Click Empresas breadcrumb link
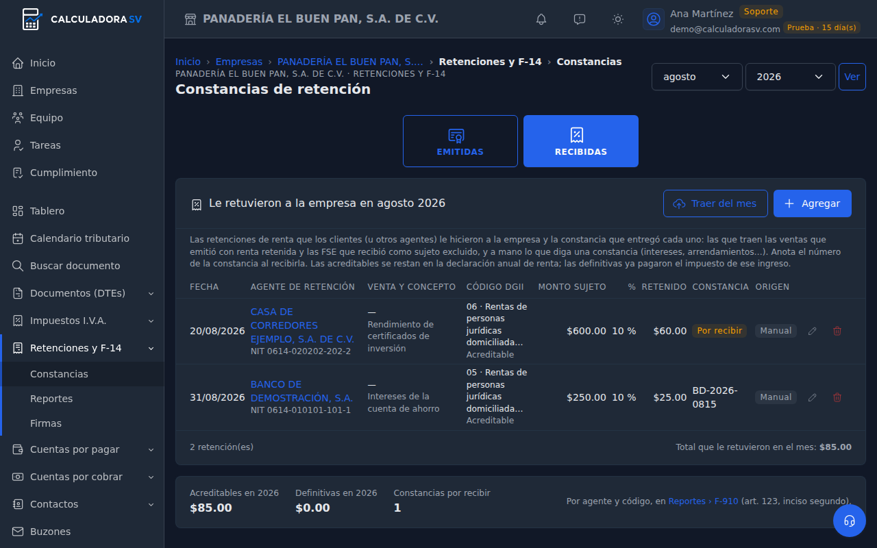The image size is (877, 548). point(239,62)
